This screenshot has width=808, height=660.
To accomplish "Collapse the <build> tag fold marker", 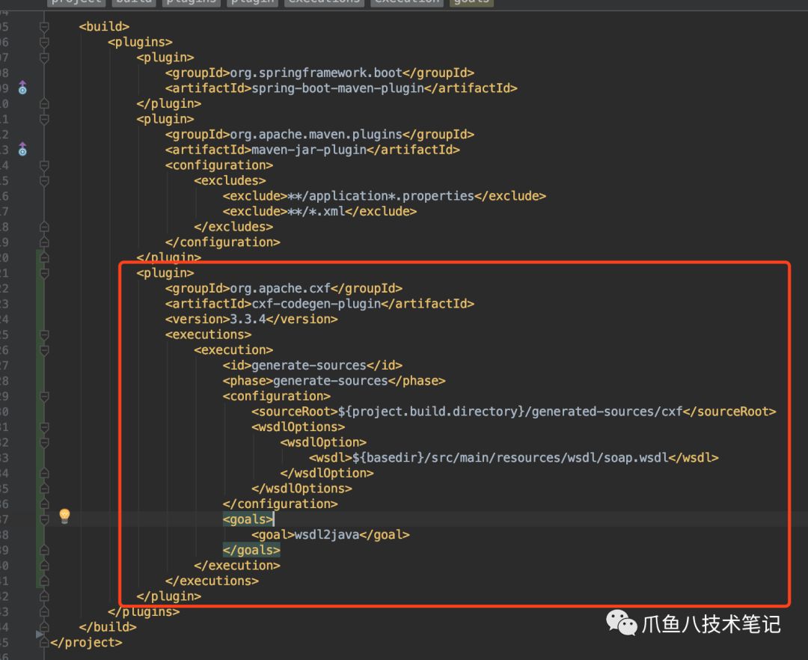I will click(44, 27).
